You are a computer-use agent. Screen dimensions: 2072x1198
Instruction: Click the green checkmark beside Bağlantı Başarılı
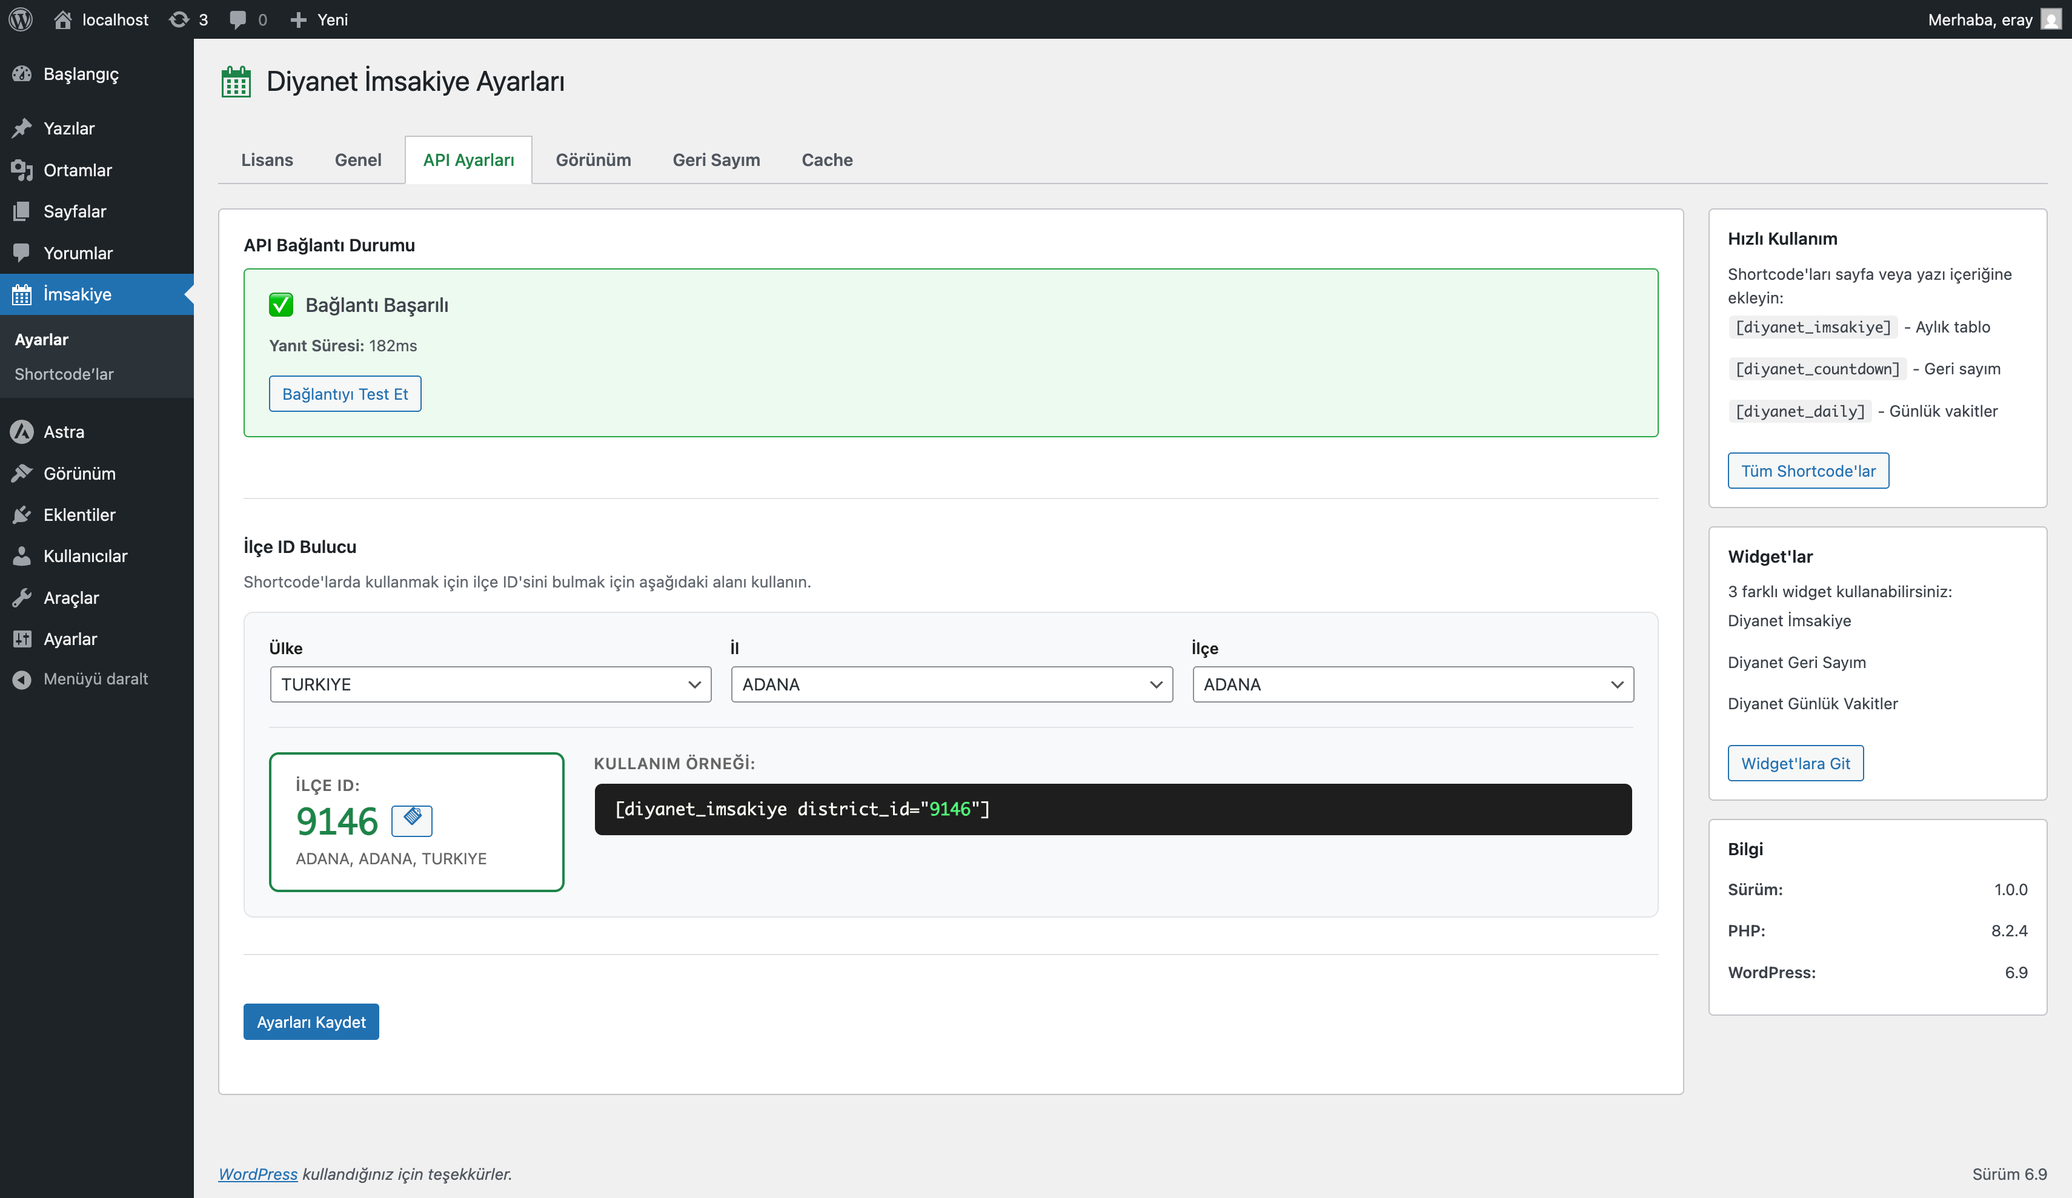(x=281, y=305)
